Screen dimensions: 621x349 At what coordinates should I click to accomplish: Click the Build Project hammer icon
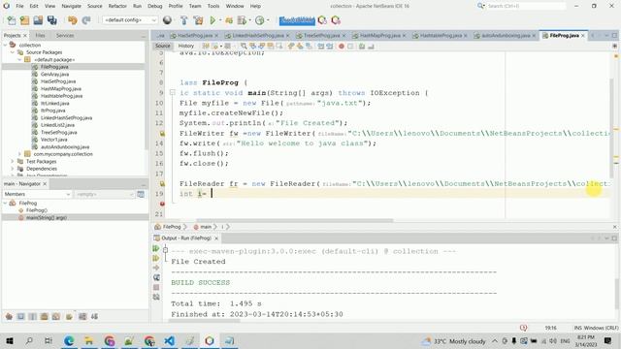(x=183, y=20)
